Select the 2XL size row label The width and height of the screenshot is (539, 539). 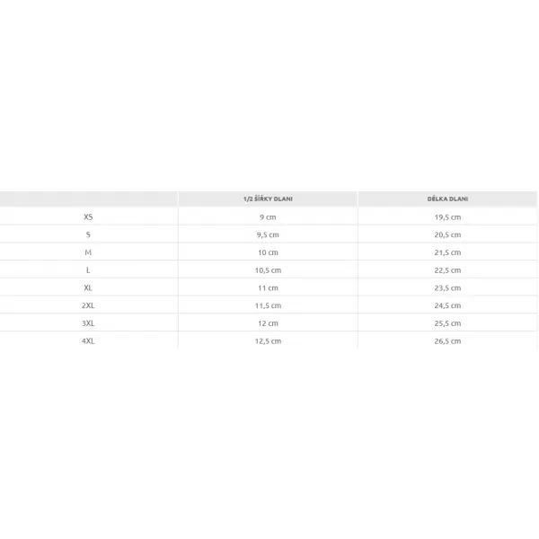point(88,305)
